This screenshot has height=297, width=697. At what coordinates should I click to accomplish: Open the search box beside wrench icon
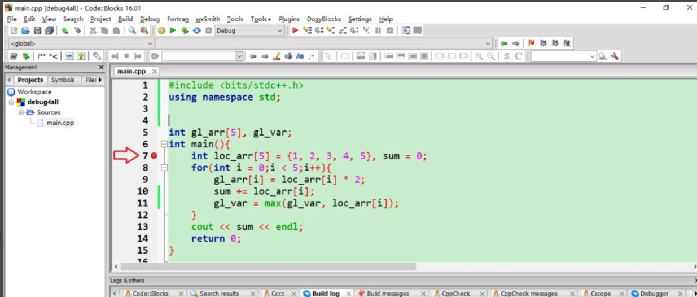pyautogui.click(x=564, y=56)
